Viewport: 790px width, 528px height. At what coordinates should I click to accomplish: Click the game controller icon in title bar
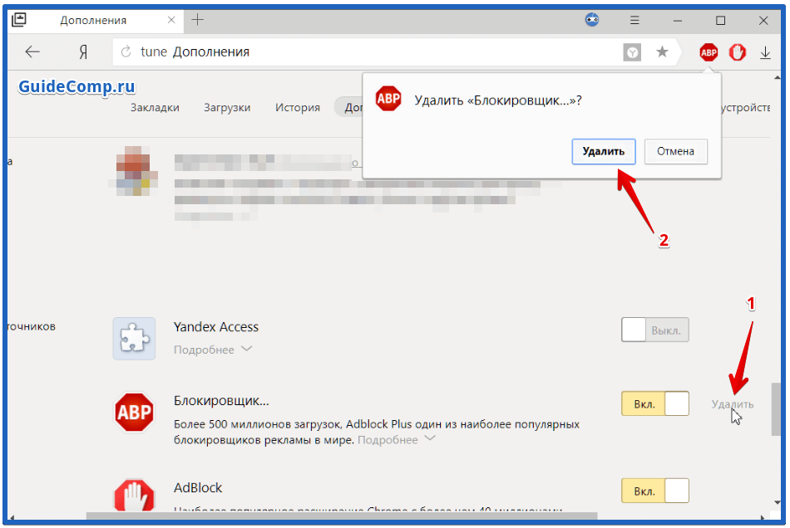[591, 20]
